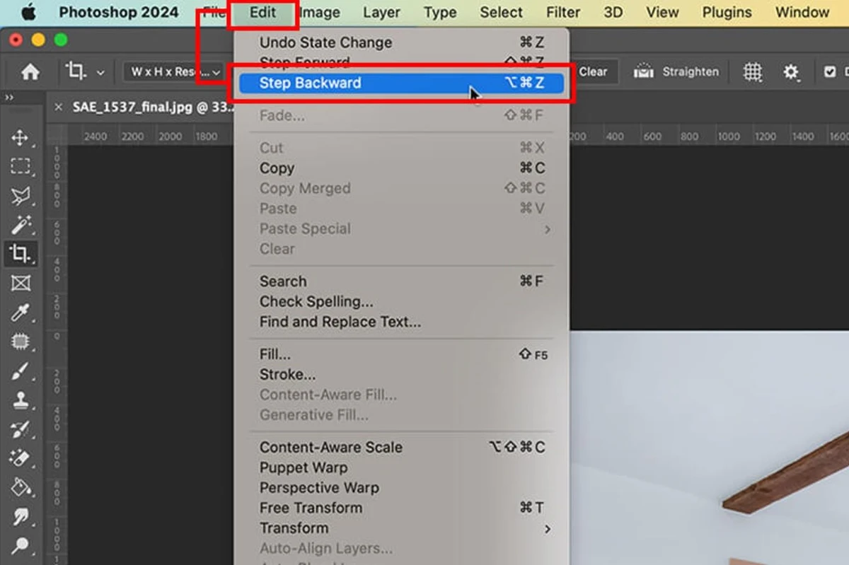Toggle the Delete Cropped Pixels checkbox

[830, 71]
